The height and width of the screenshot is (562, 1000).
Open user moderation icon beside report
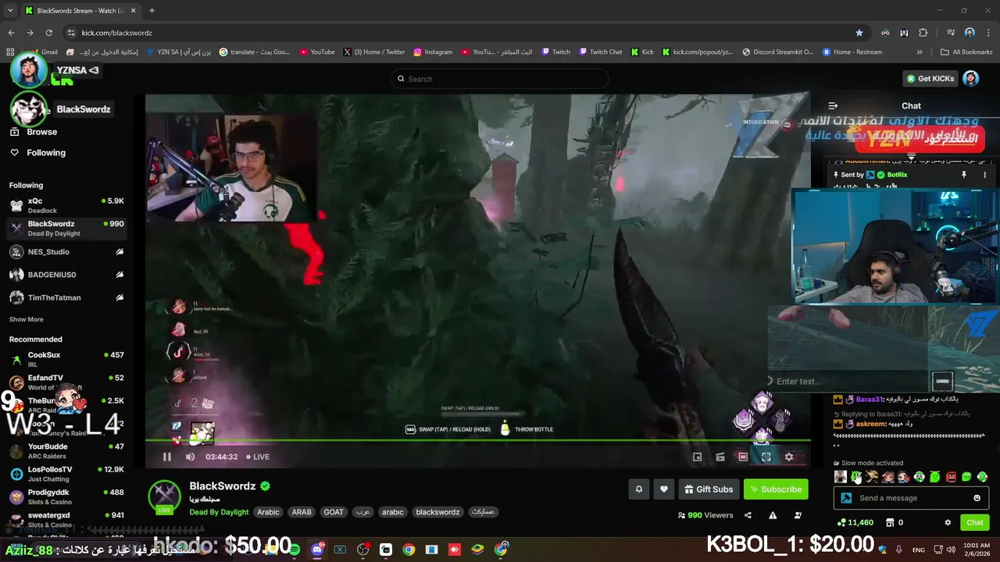[x=798, y=515]
